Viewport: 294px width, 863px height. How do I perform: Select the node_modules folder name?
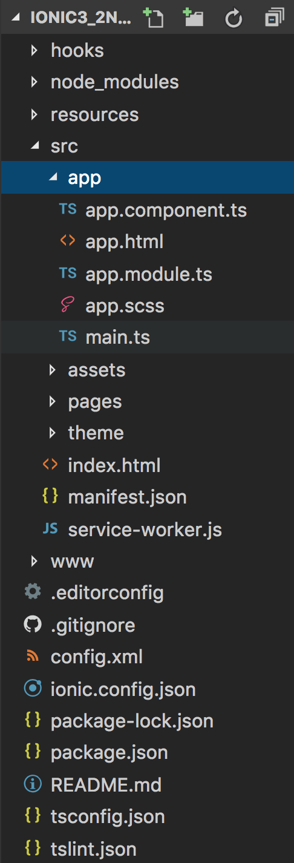click(114, 82)
